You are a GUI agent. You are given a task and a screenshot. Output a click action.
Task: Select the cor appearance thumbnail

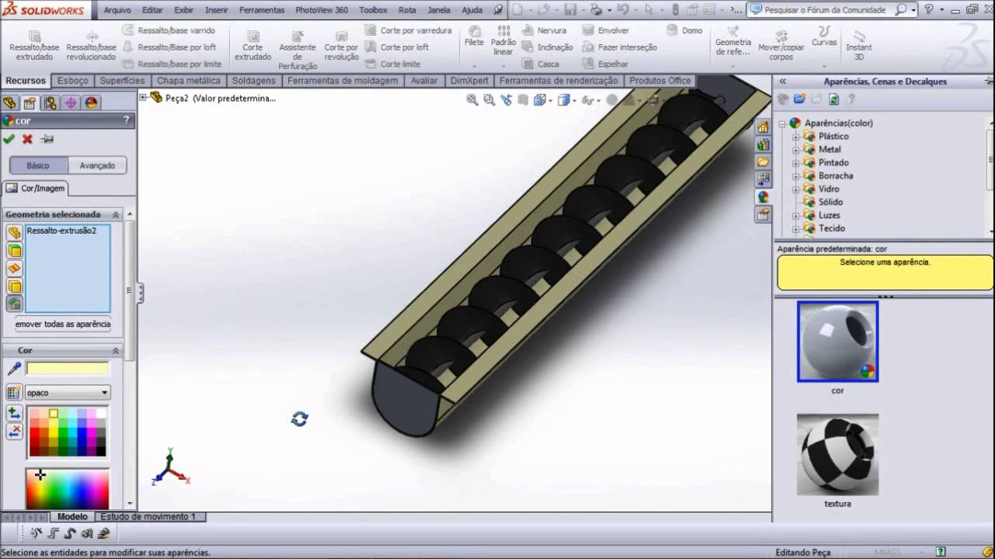(x=838, y=342)
